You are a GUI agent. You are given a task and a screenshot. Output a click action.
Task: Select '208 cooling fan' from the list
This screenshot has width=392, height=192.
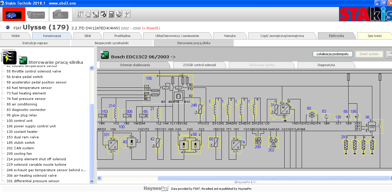click(x=19, y=154)
